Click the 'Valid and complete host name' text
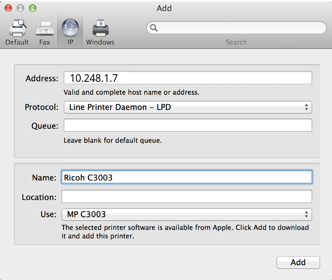The image size is (332, 280). [131, 92]
